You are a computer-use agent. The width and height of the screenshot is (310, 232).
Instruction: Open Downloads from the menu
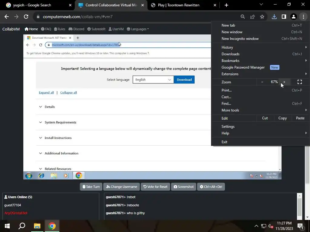tap(261, 54)
